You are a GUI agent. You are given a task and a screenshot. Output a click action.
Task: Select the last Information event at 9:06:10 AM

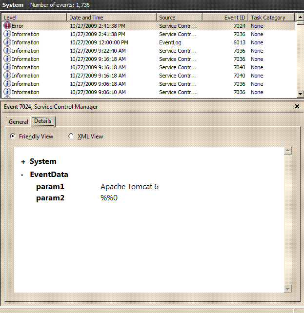(98, 92)
